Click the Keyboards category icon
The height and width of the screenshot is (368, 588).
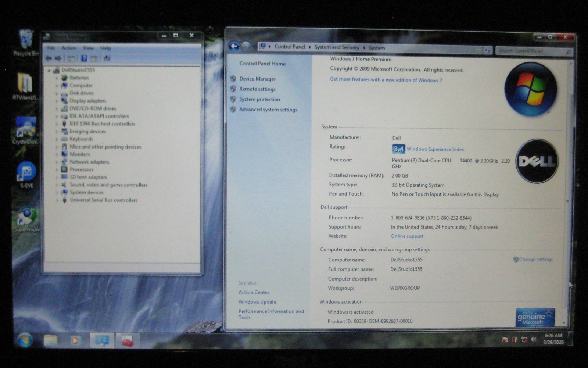coord(64,139)
